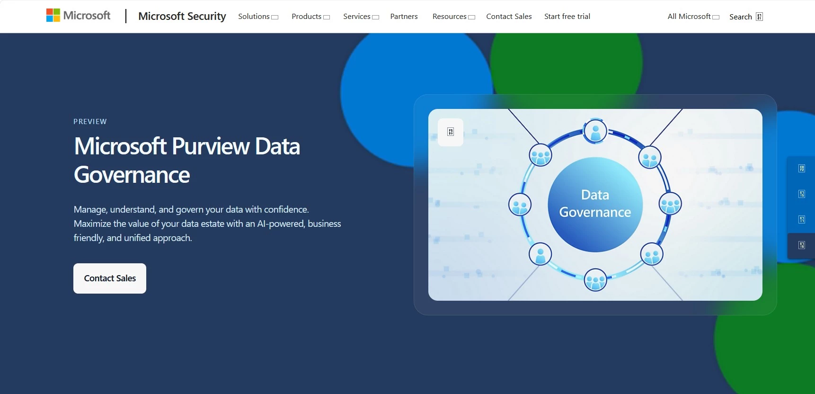Expand the Products dropdown menu
This screenshot has height=394, width=815.
click(310, 17)
